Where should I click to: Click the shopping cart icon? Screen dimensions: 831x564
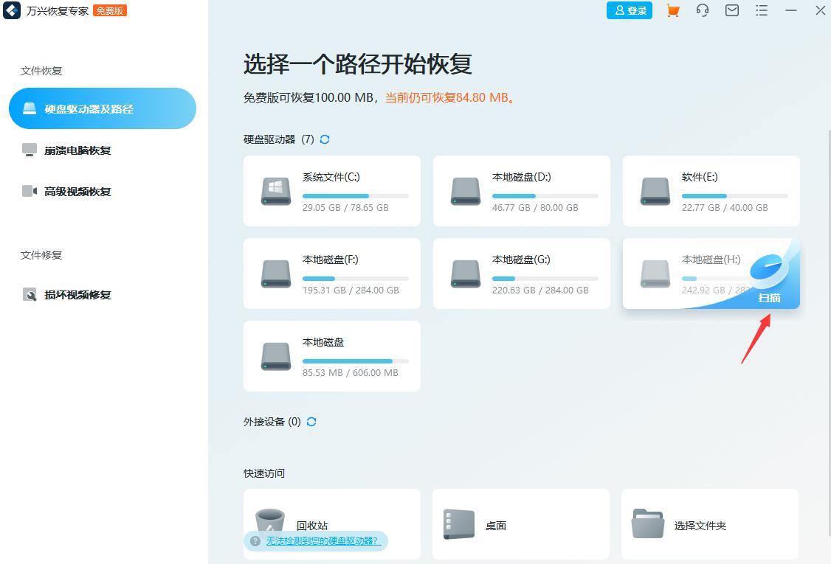(x=672, y=10)
